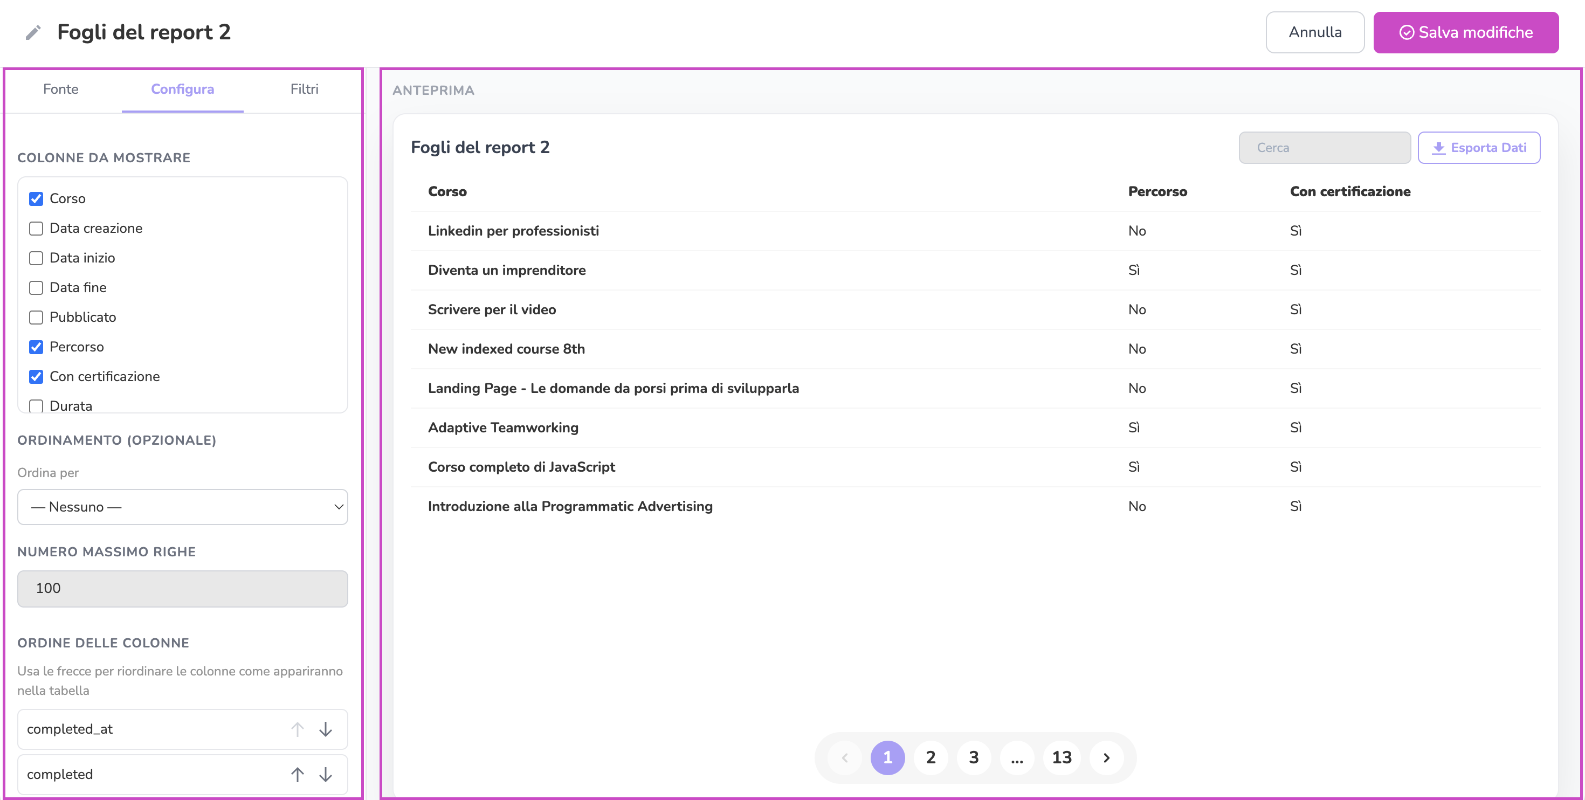This screenshot has width=1585, height=800.
Task: Check the Data fine column
Action: click(36, 287)
